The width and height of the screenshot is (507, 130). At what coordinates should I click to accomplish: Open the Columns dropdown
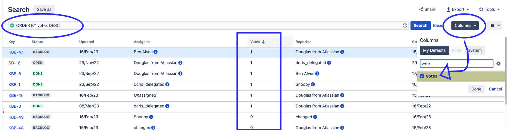465,25
